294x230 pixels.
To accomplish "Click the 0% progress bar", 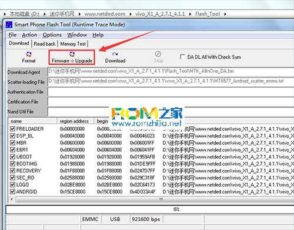I will coord(150,209).
